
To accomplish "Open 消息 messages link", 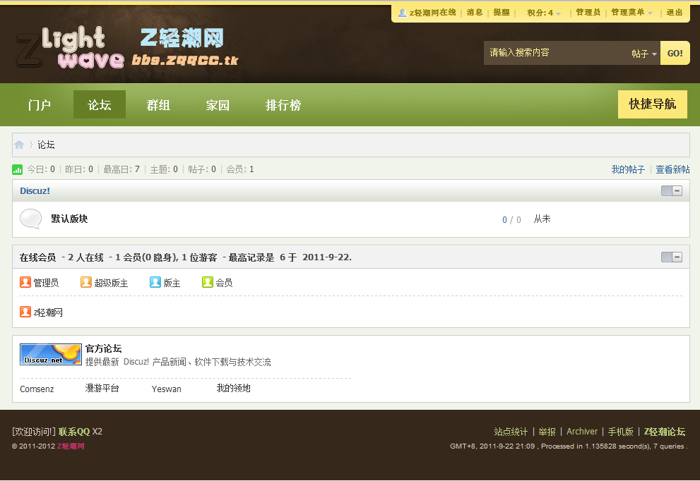I will point(475,13).
